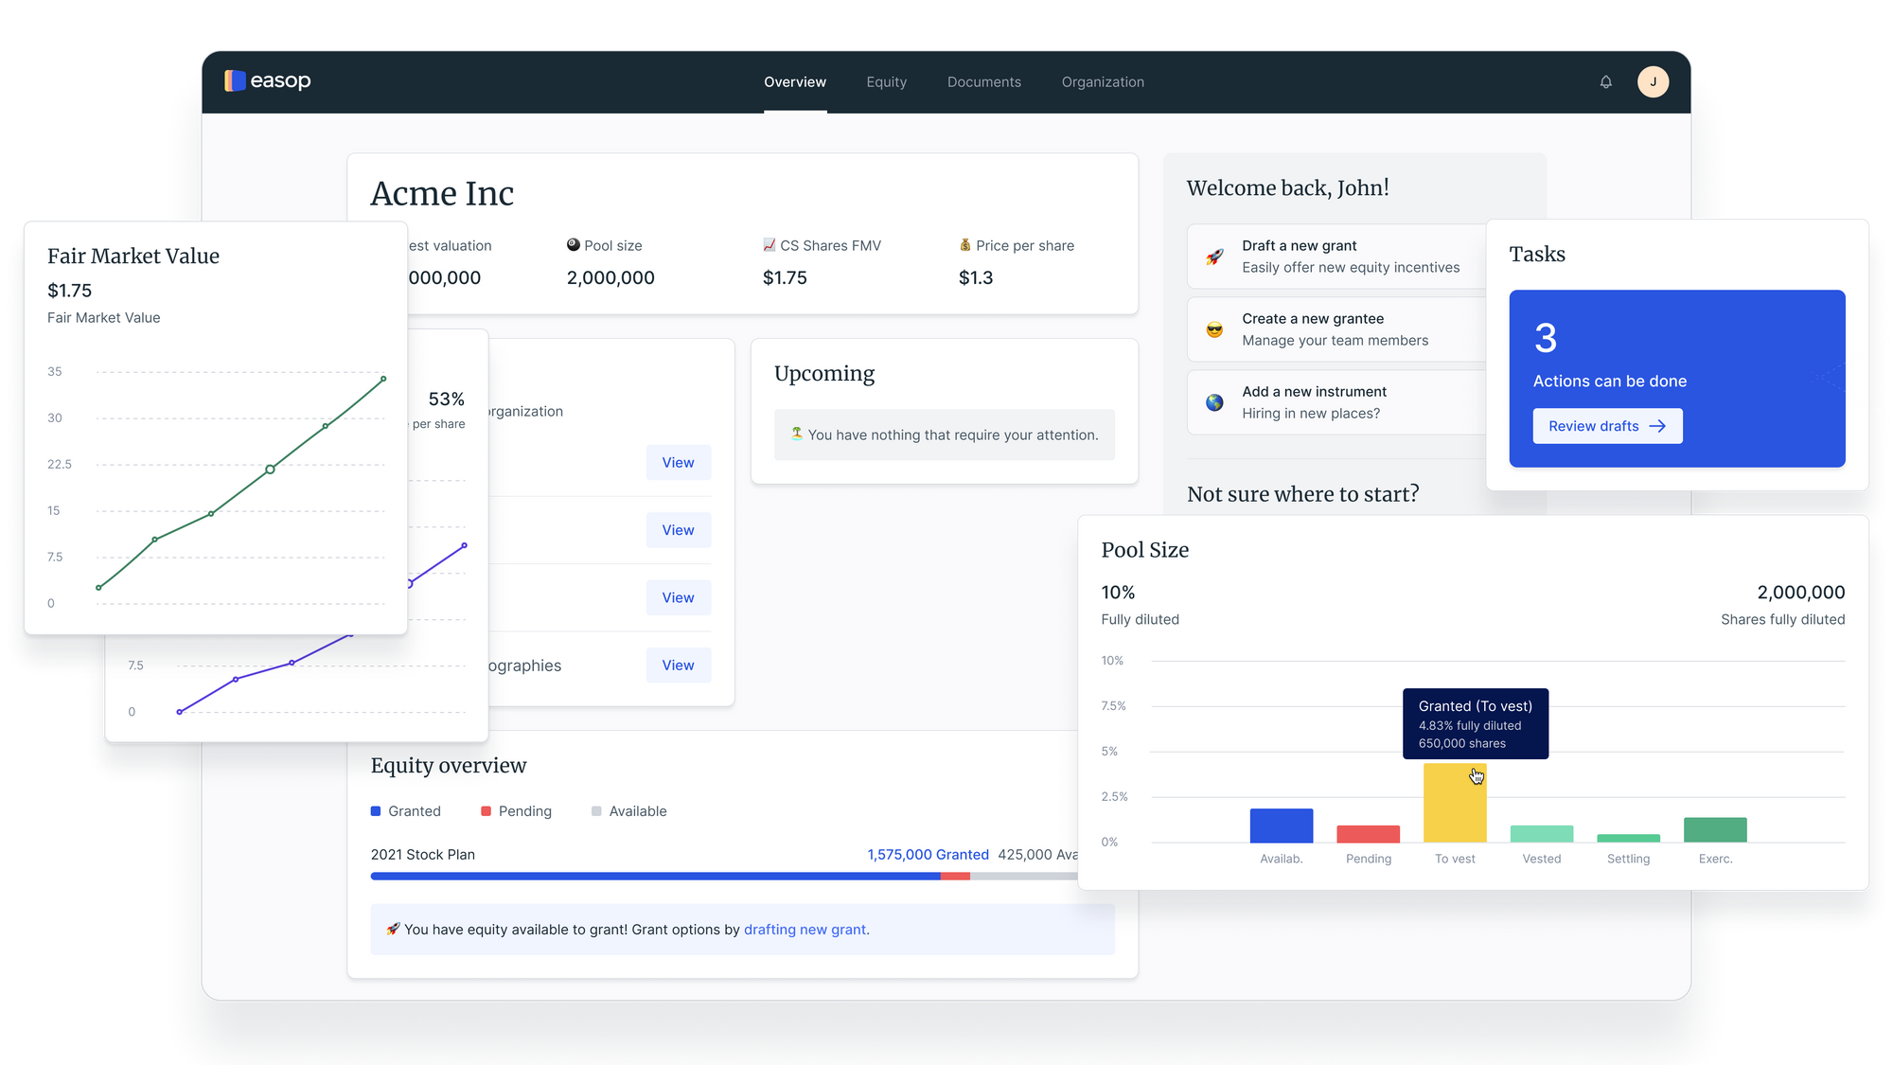This screenshot has height=1065, width=1893.
Task: Click the red Pending legend swatch
Action: tap(486, 811)
